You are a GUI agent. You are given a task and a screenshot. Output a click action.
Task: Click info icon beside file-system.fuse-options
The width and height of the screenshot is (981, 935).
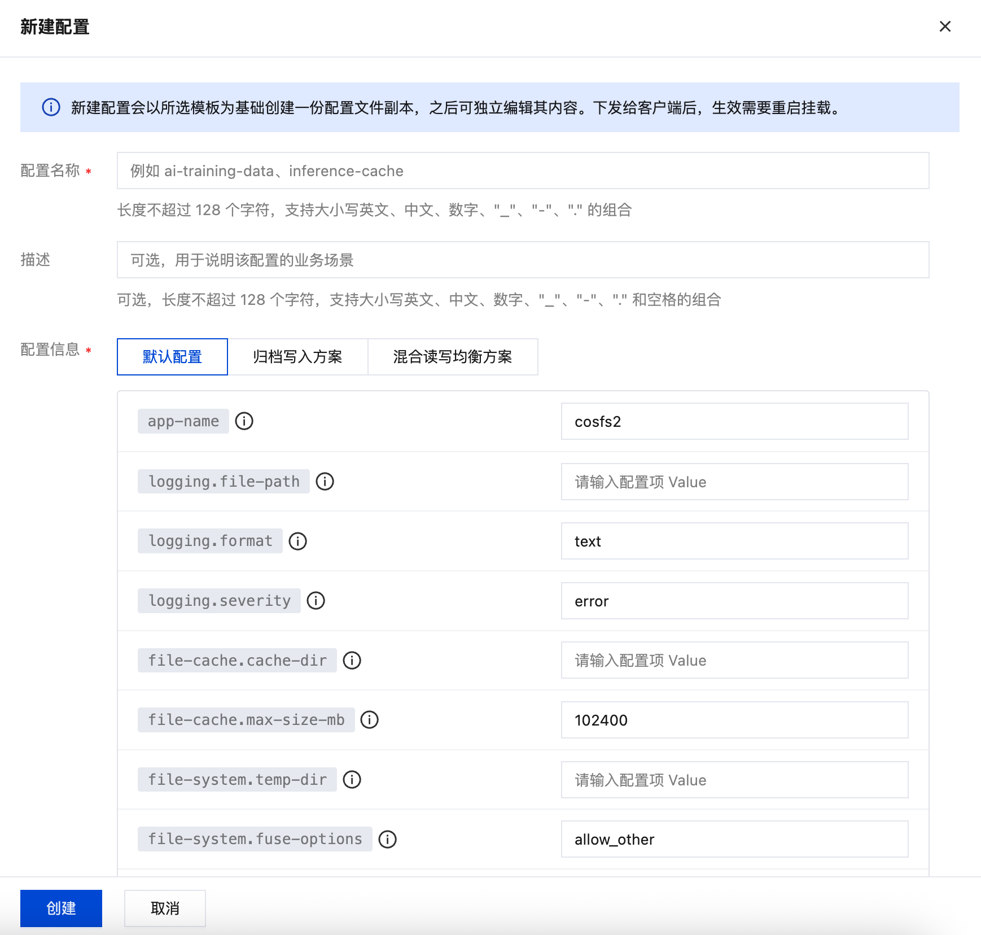click(387, 840)
